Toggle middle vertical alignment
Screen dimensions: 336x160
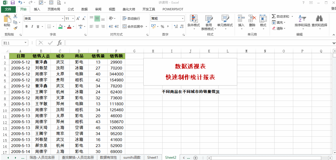(97, 19)
